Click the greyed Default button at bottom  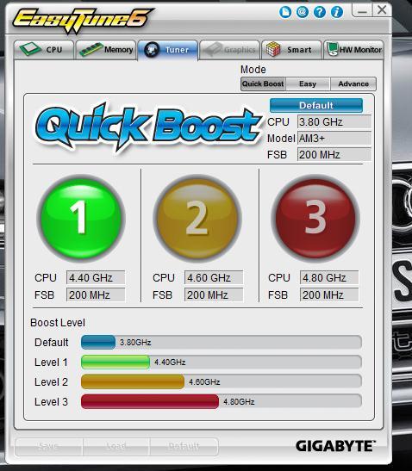point(184,447)
